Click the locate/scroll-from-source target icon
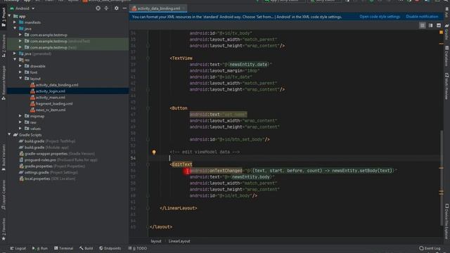The image size is (450, 253). click(98, 8)
